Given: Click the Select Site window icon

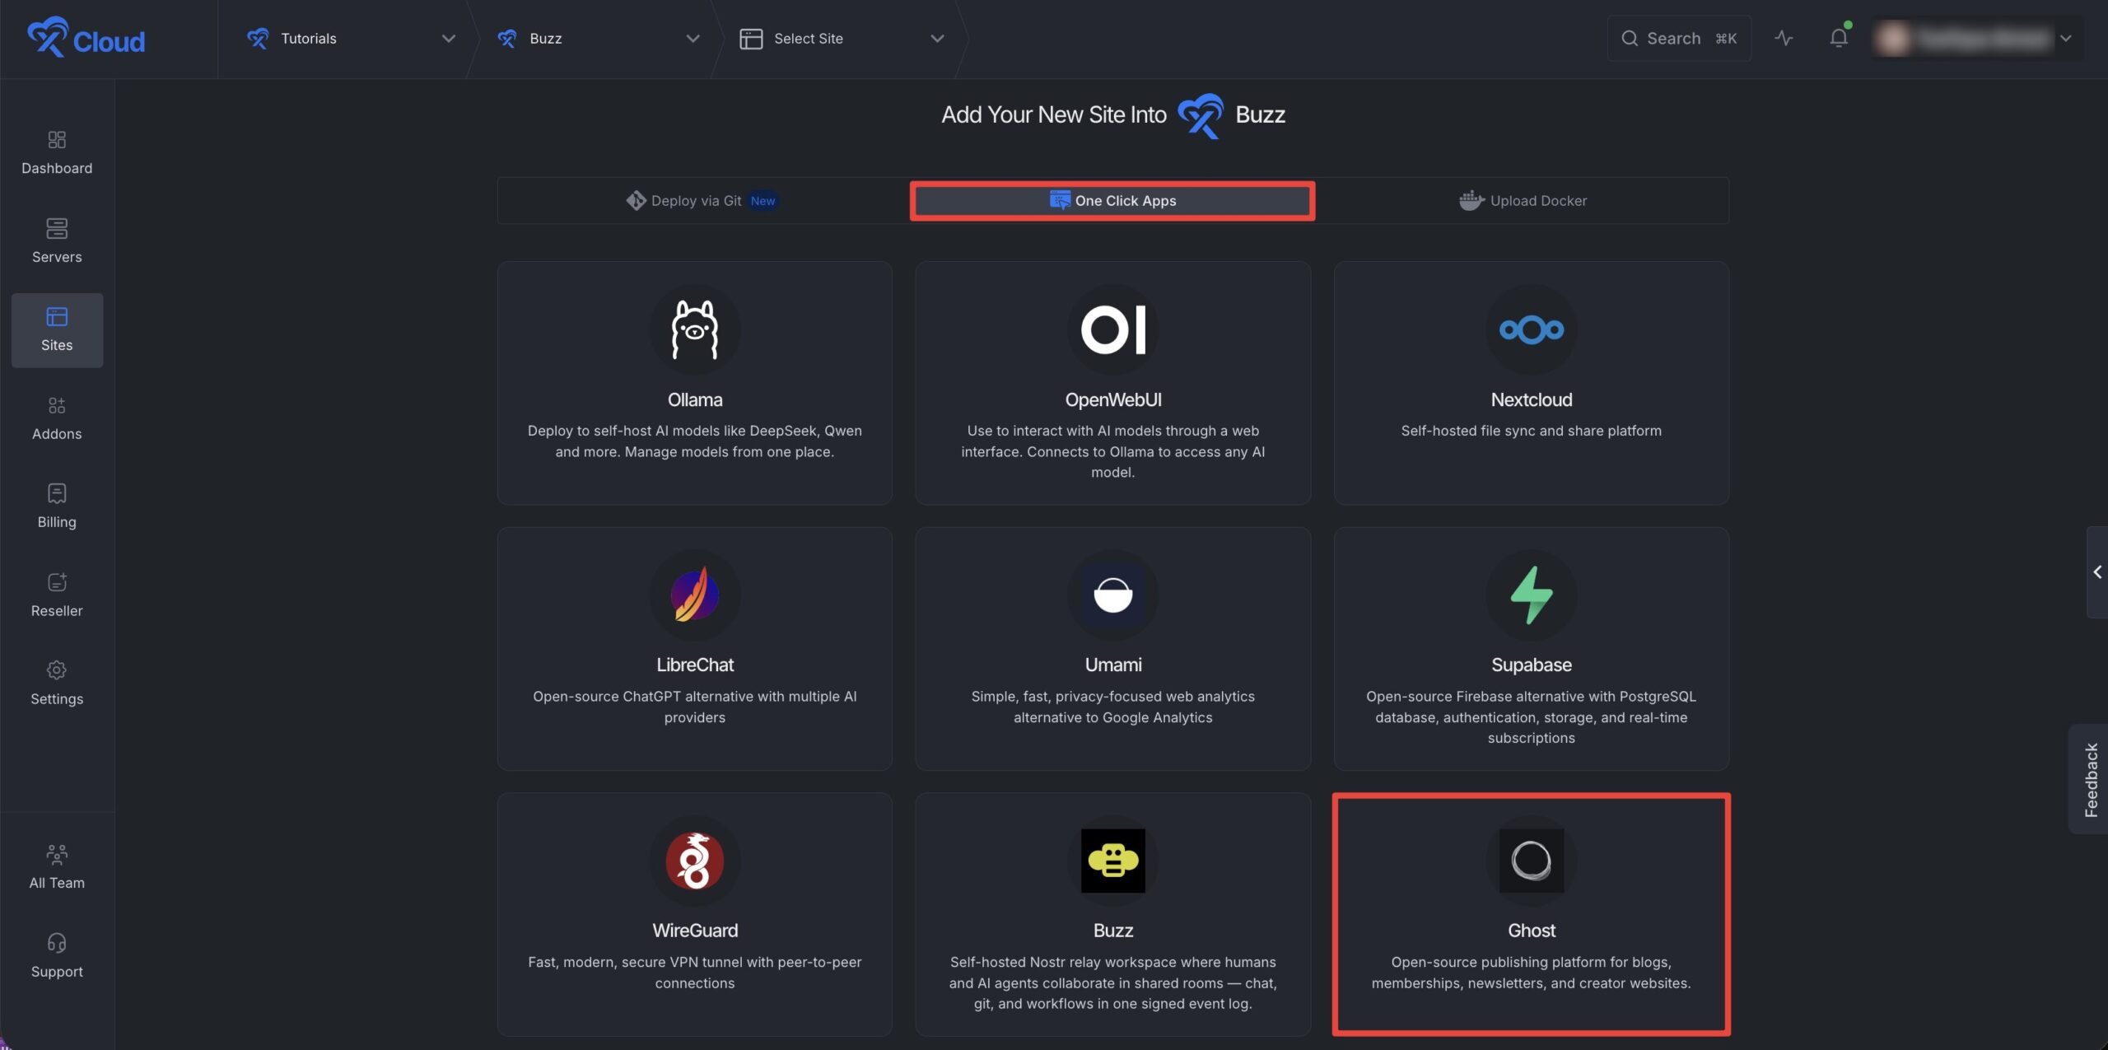Looking at the screenshot, I should point(751,39).
